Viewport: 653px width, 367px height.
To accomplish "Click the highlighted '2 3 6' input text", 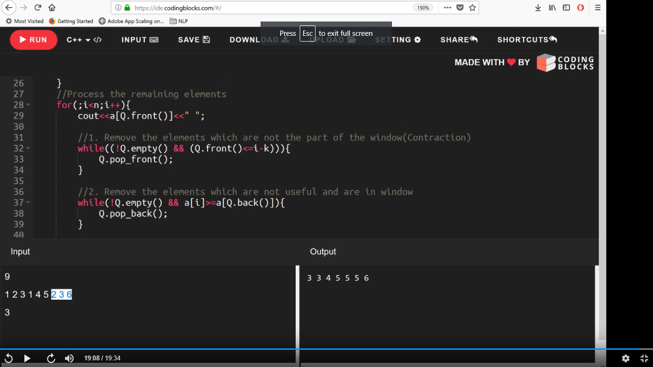I will (62, 294).
